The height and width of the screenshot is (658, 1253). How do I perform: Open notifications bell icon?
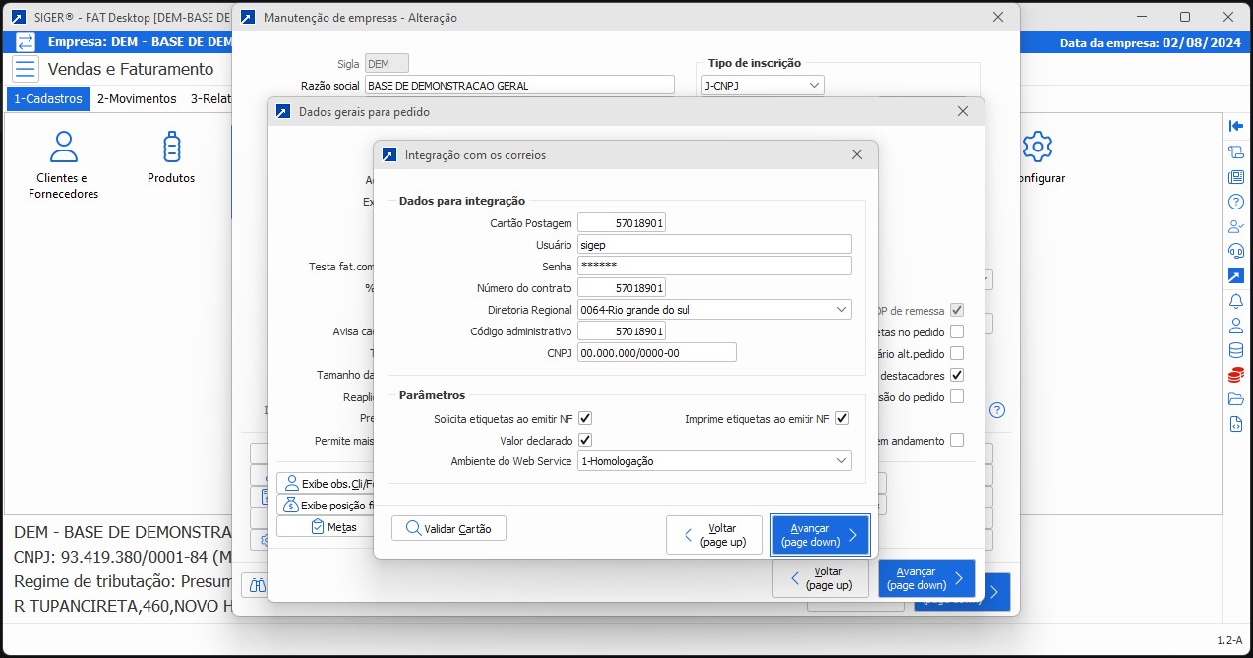point(1236,301)
